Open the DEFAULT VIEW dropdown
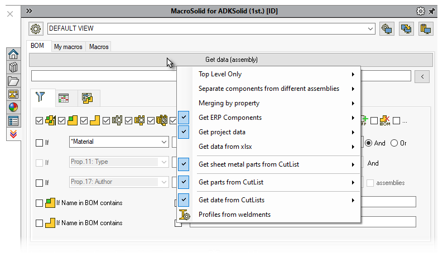Viewport: 443px width, 253px height. (211, 28)
